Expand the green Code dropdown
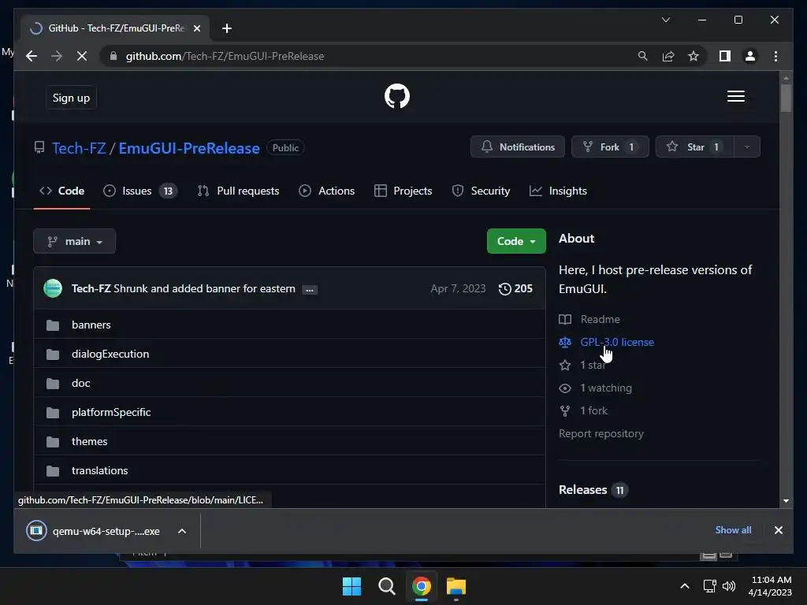This screenshot has height=605, width=807. [516, 241]
